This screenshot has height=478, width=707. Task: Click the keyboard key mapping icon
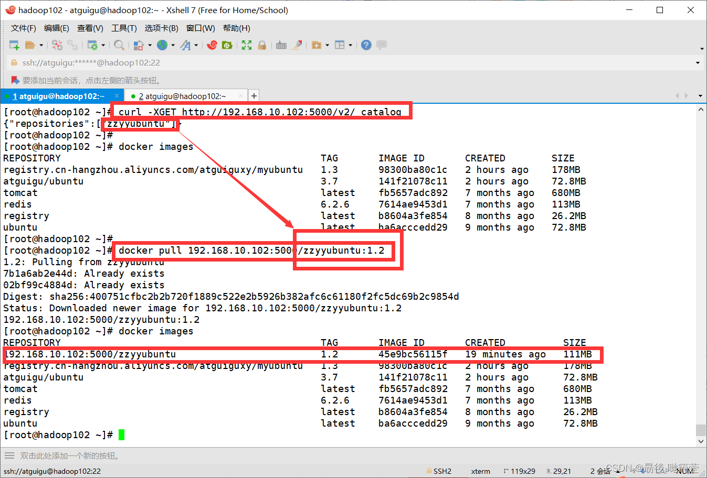coord(281,45)
